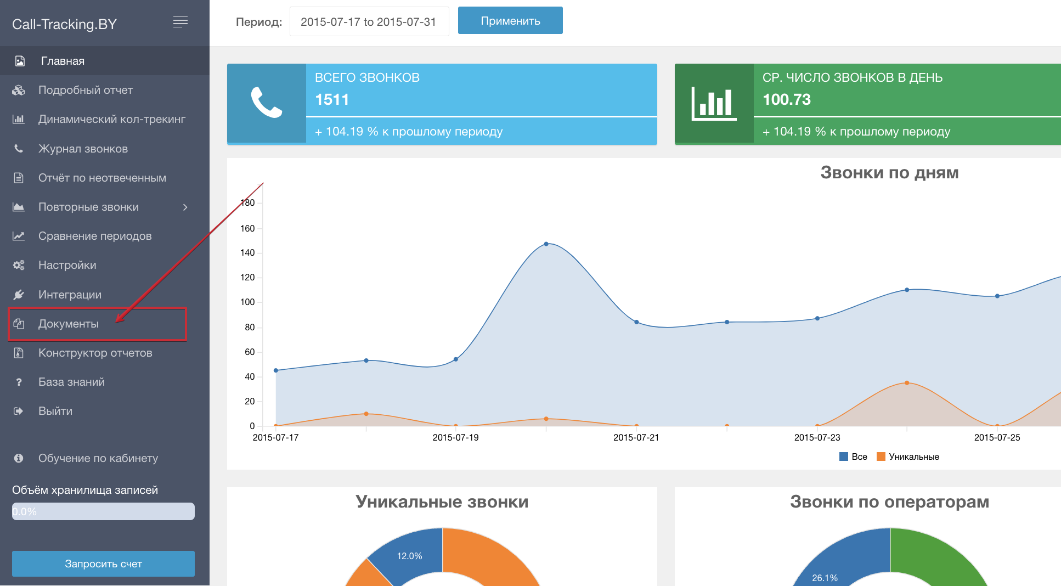The image size is (1061, 586).
Task: Open Отчёт по неотвеченным
Action: (x=105, y=178)
